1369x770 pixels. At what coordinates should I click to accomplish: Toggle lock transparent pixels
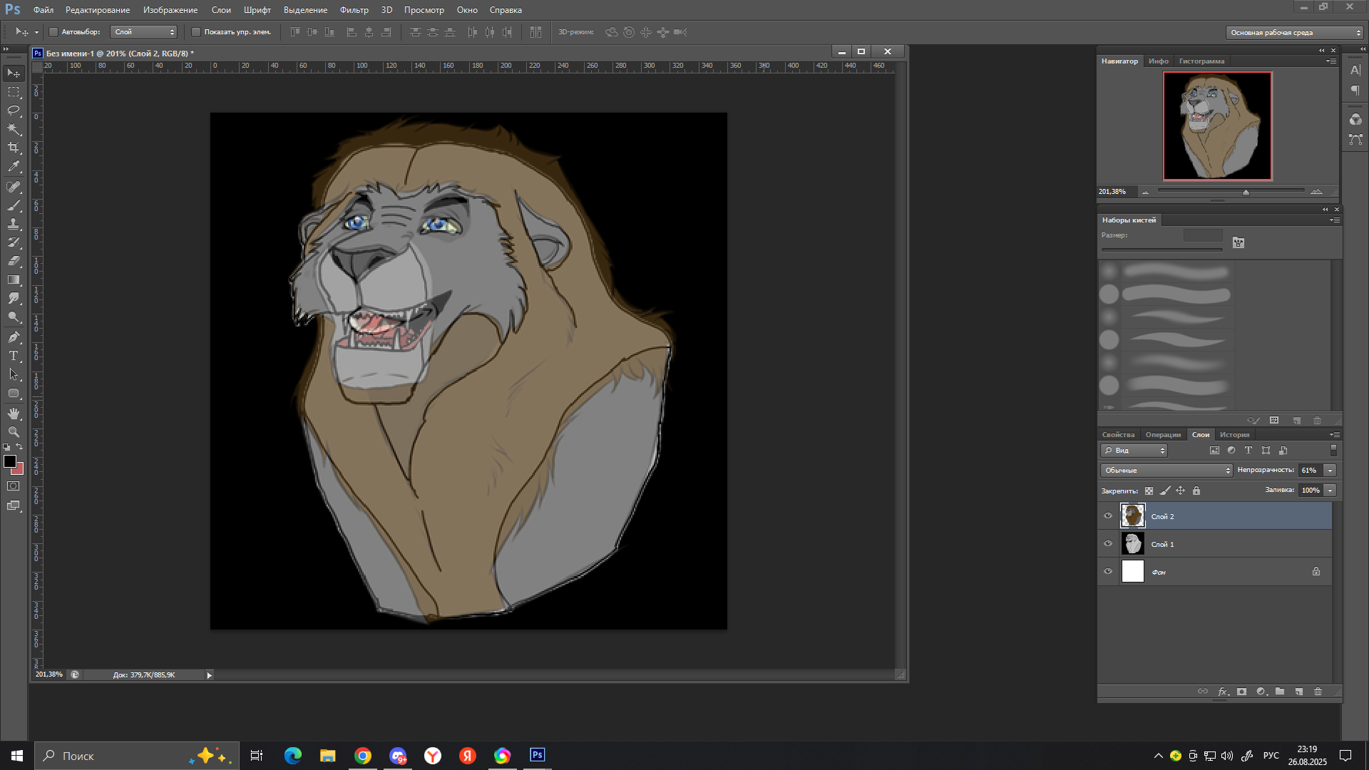1149,491
